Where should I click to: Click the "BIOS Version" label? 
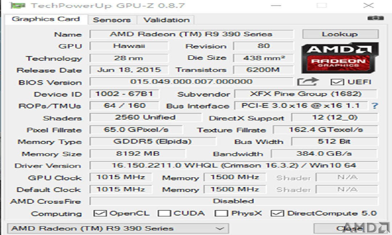(50, 82)
